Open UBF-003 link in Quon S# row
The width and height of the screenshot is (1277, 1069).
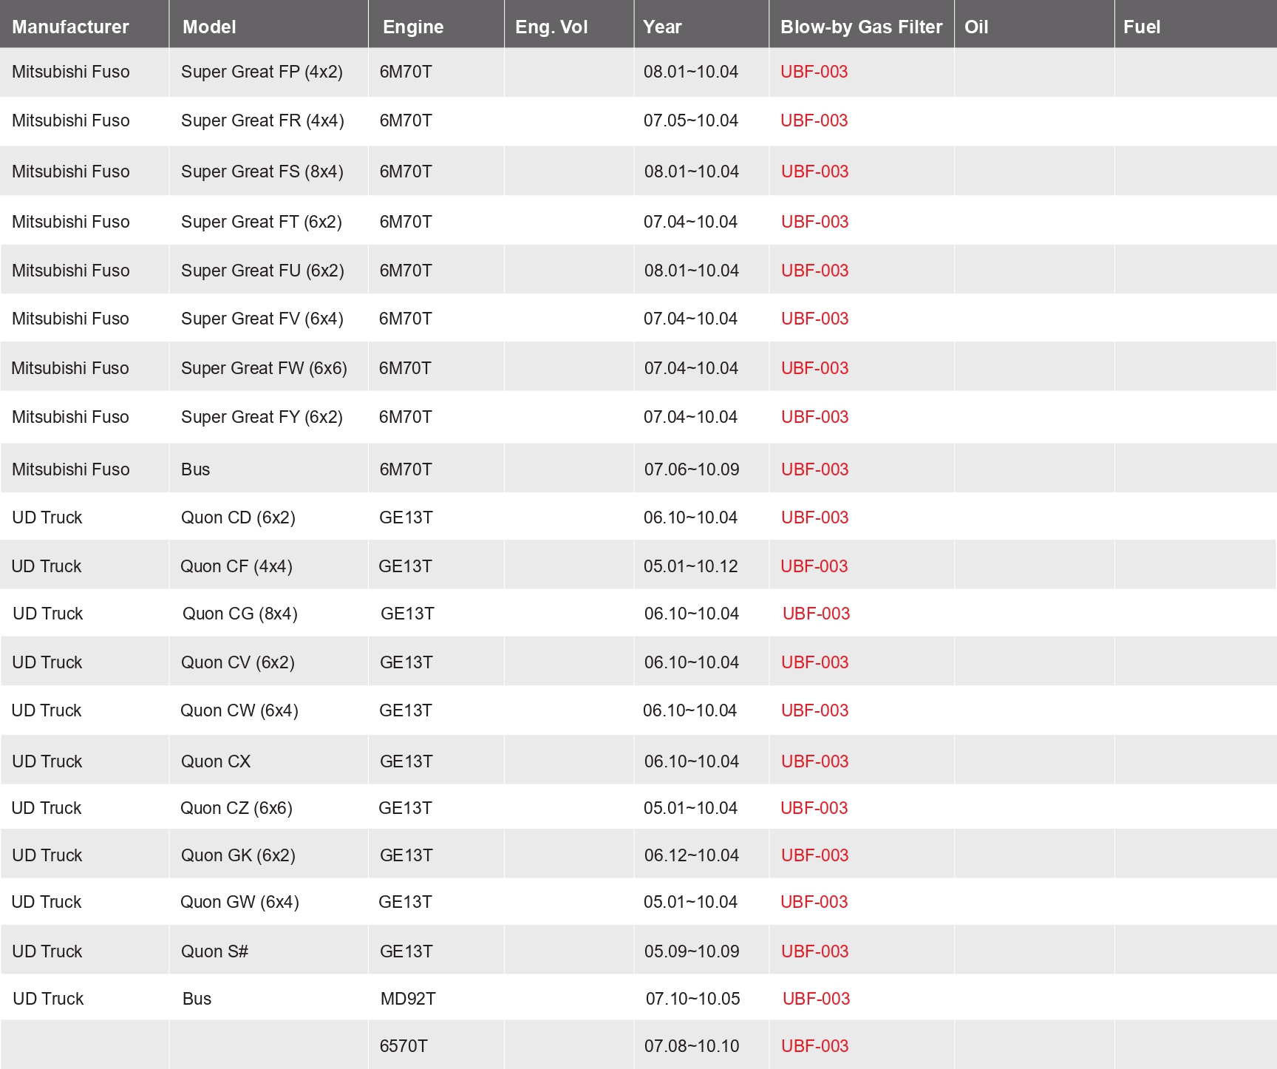pyautogui.click(x=815, y=951)
